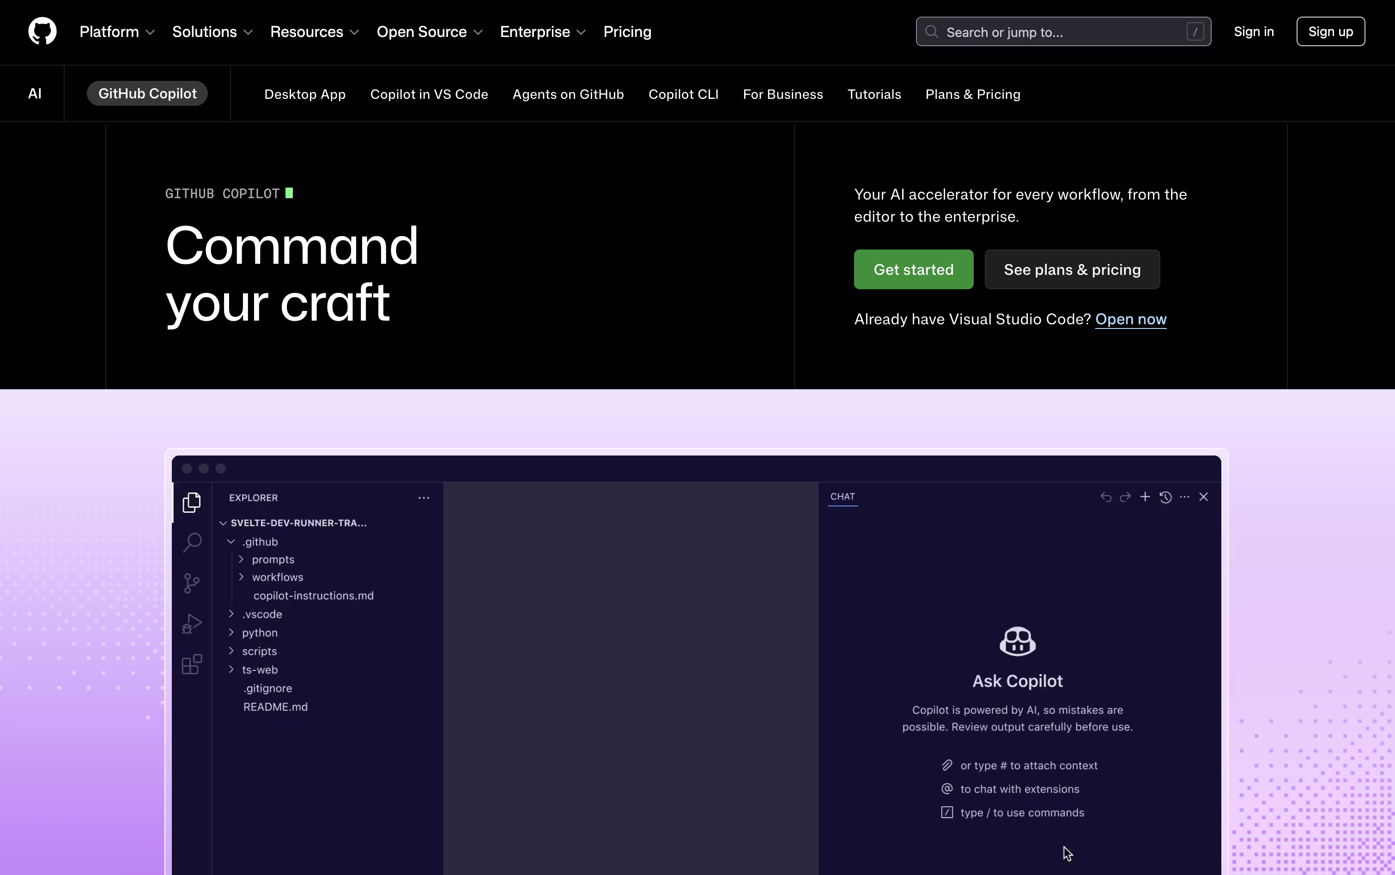Image resolution: width=1395 pixels, height=875 pixels.
Task: Open the Explorer files icon in the editor sidebar
Action: (x=192, y=502)
